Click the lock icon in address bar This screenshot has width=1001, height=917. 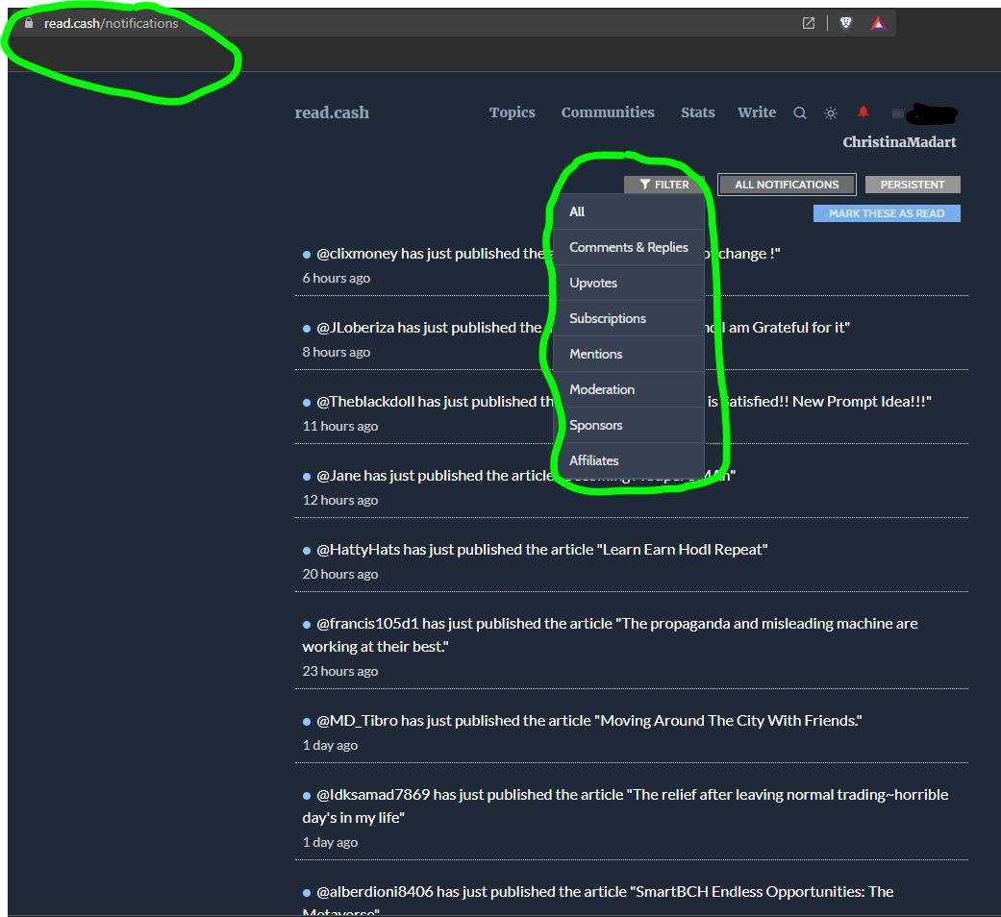tap(28, 23)
